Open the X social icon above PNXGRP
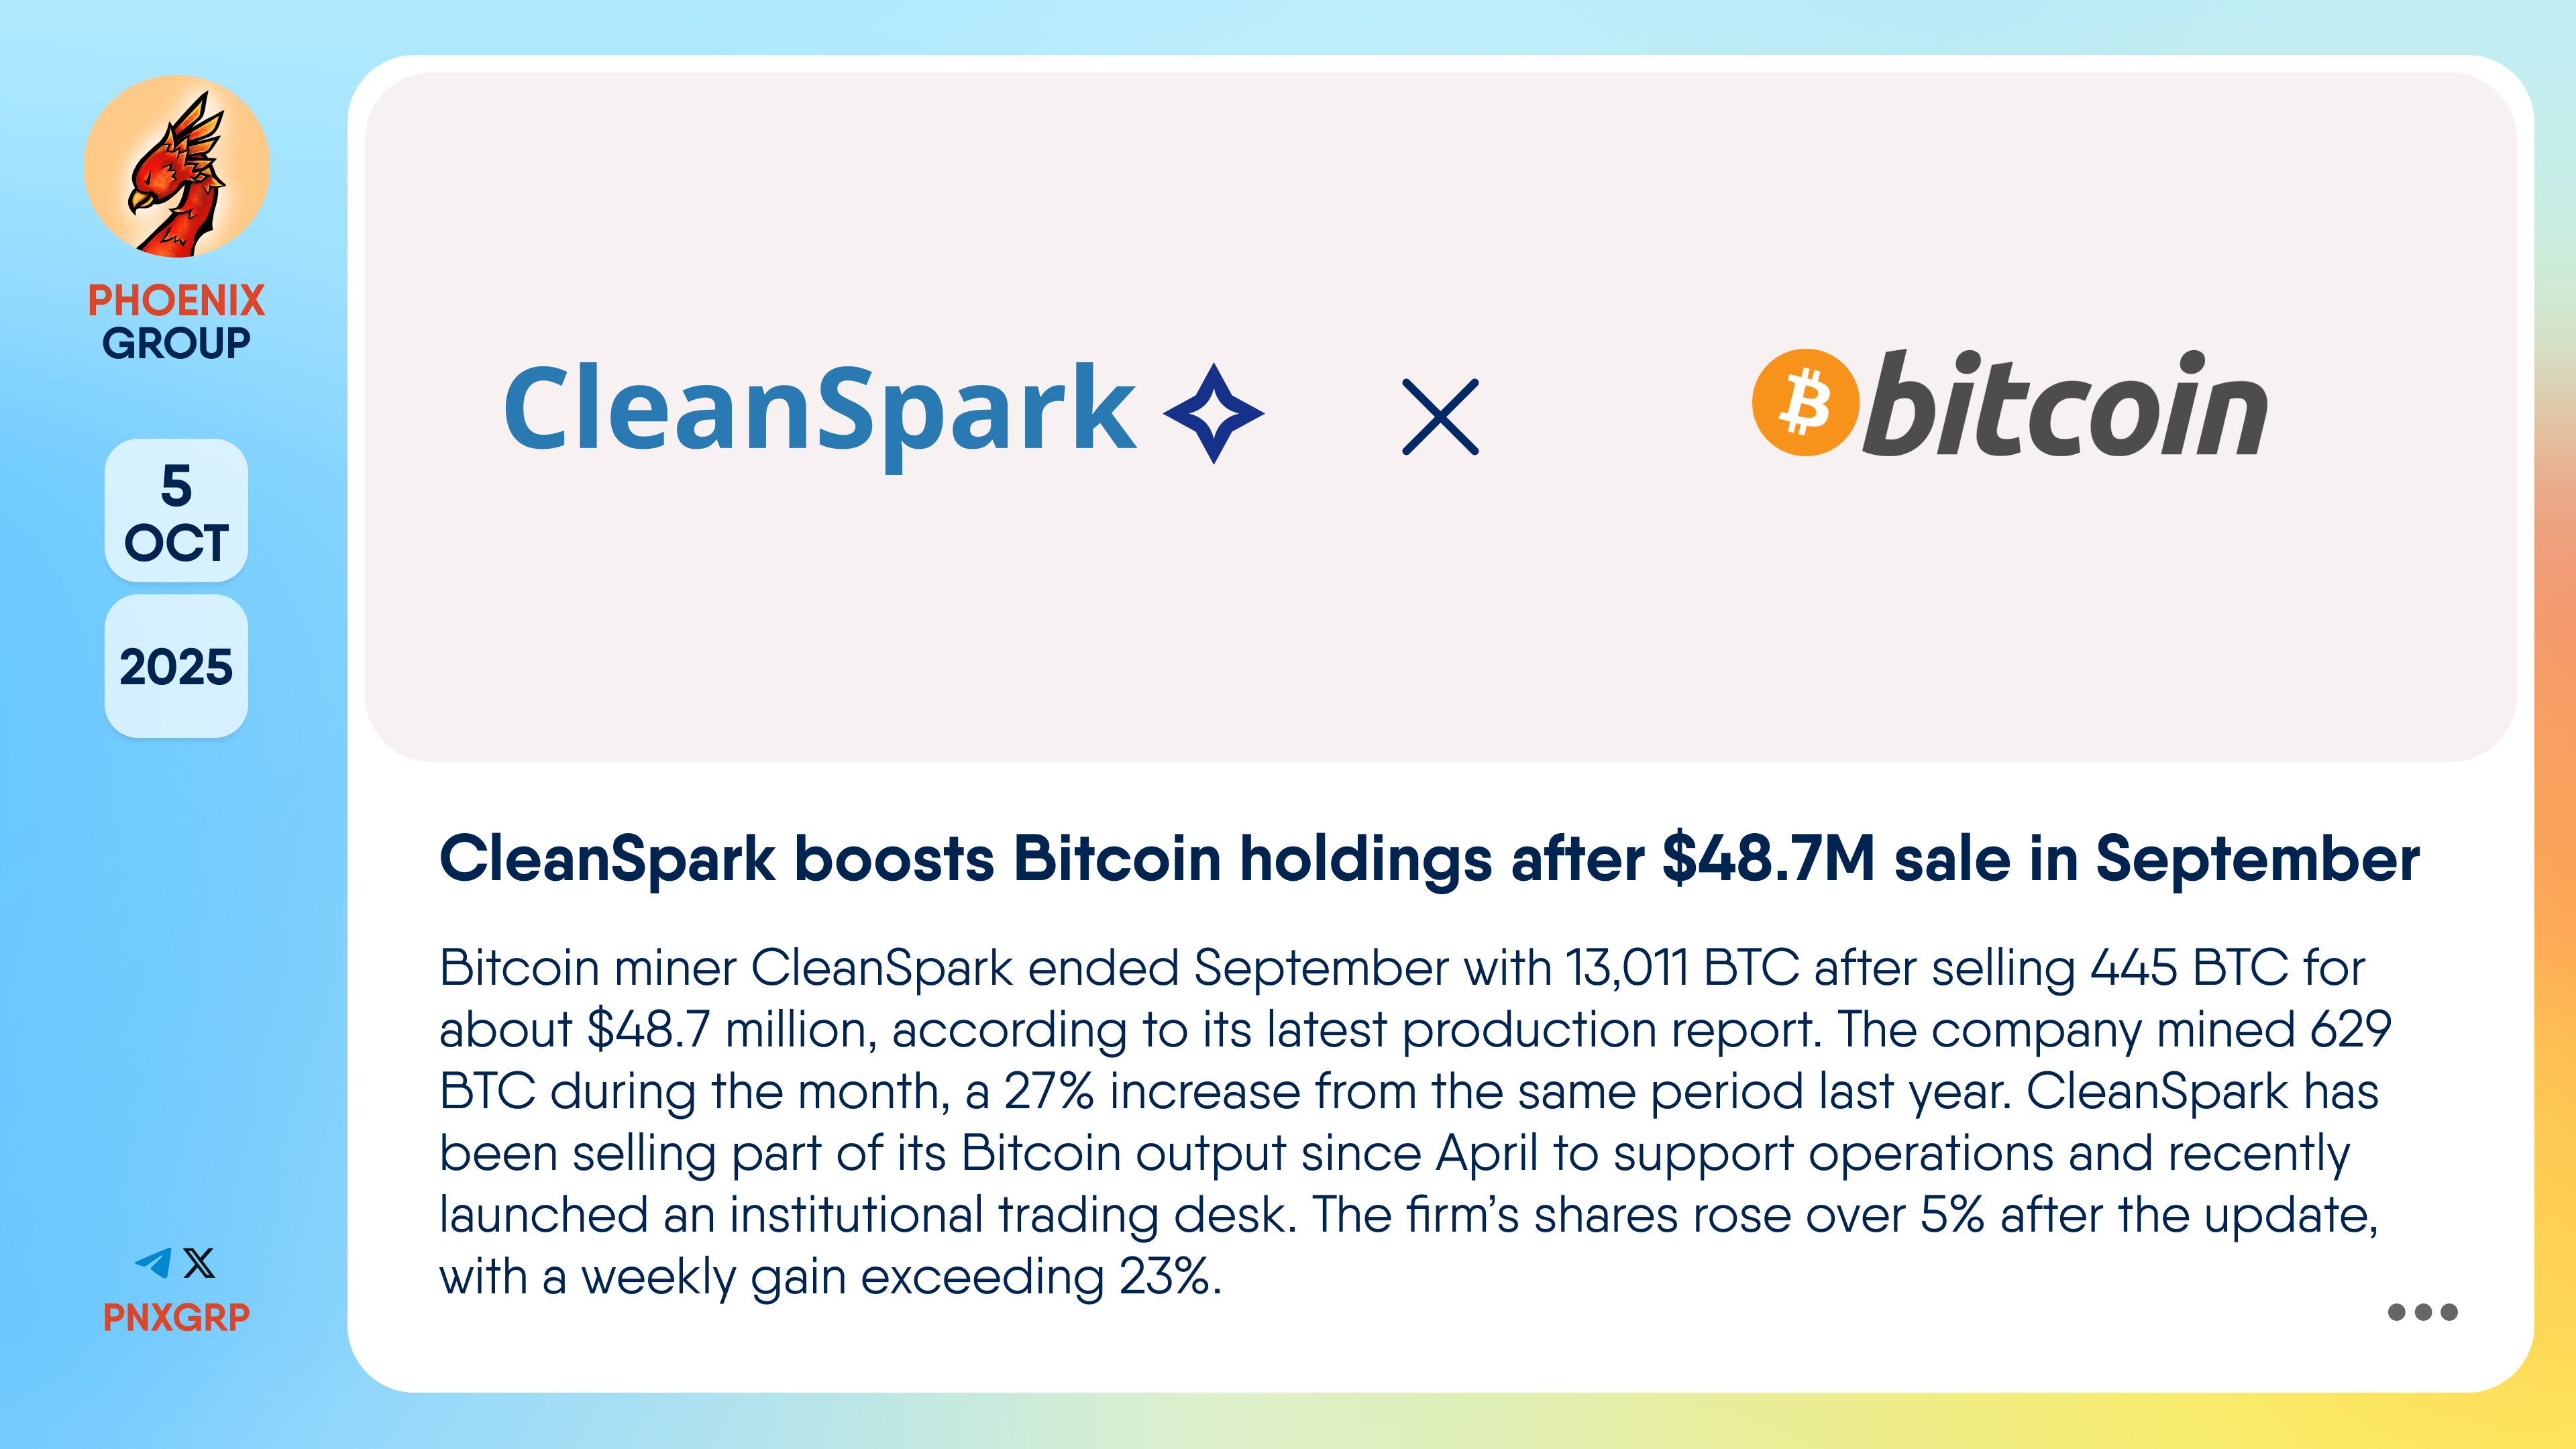 click(200, 1263)
